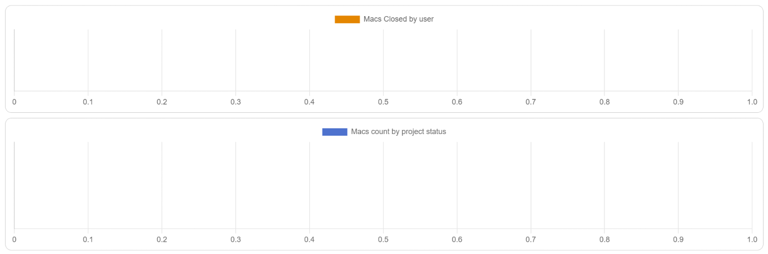The image size is (768, 254).
Task: Click the 0.6 tick in Macs Closed by user chart
Action: (x=457, y=102)
